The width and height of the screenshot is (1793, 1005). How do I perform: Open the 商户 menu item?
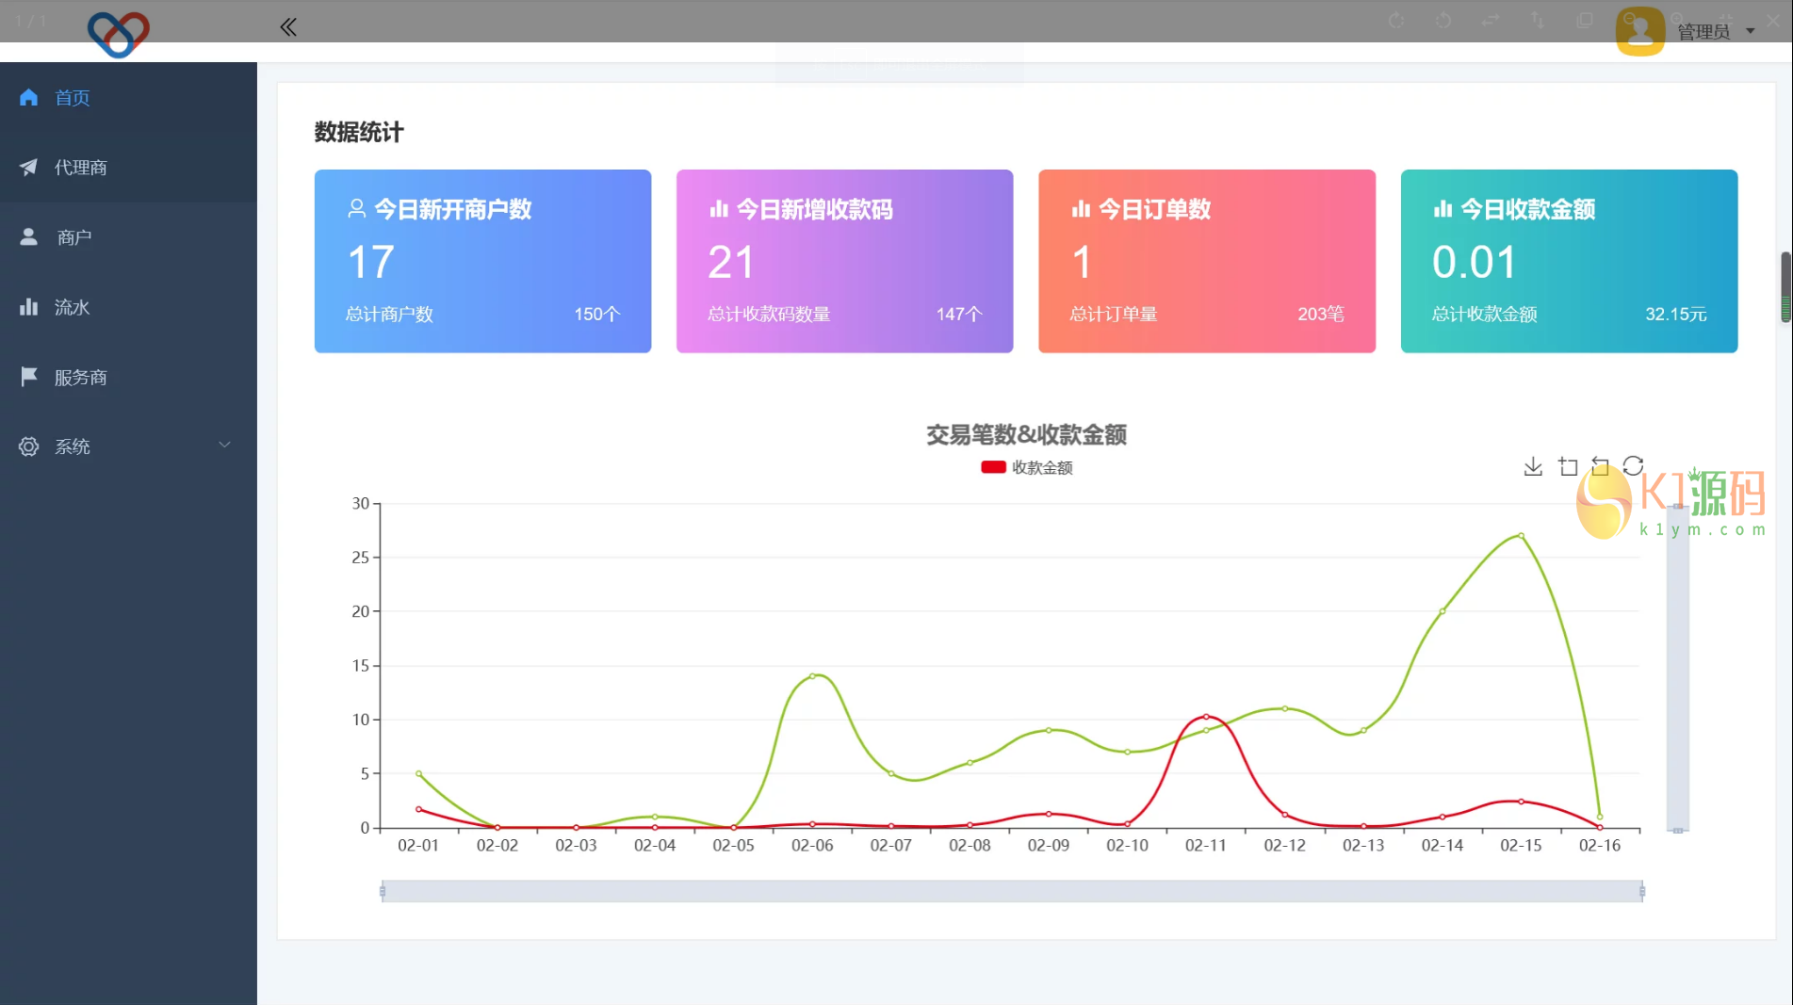coord(128,237)
